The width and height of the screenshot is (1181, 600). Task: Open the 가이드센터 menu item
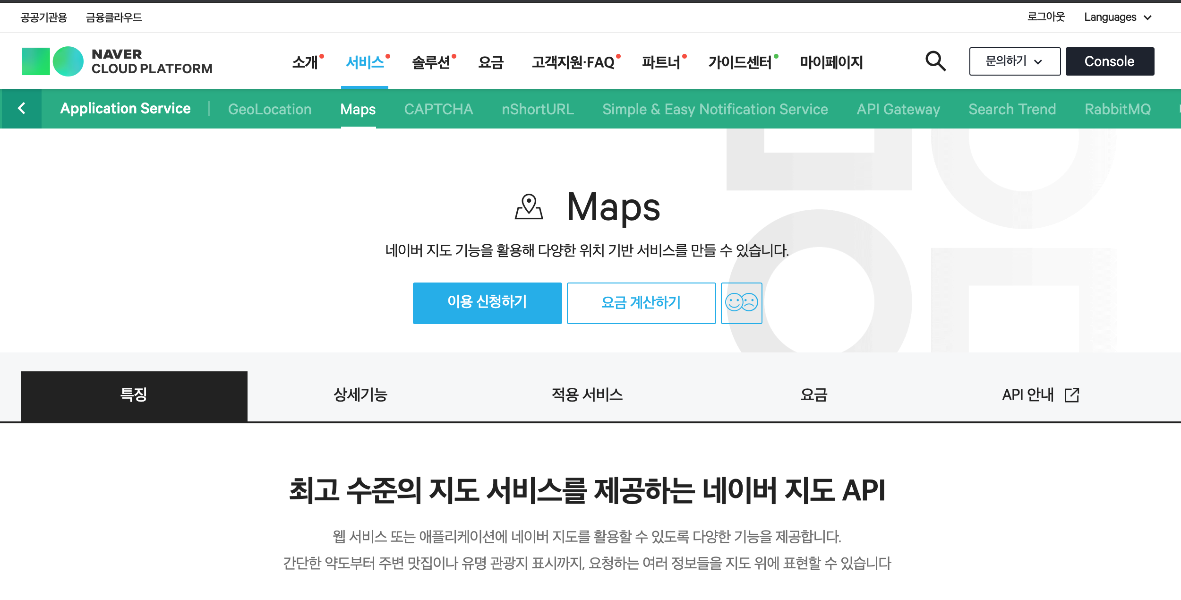[x=740, y=62]
